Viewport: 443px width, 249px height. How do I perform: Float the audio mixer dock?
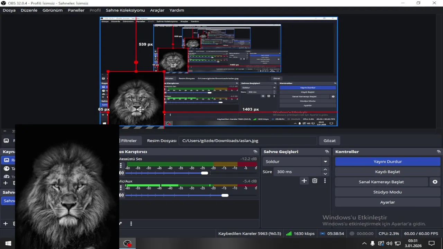[255, 152]
